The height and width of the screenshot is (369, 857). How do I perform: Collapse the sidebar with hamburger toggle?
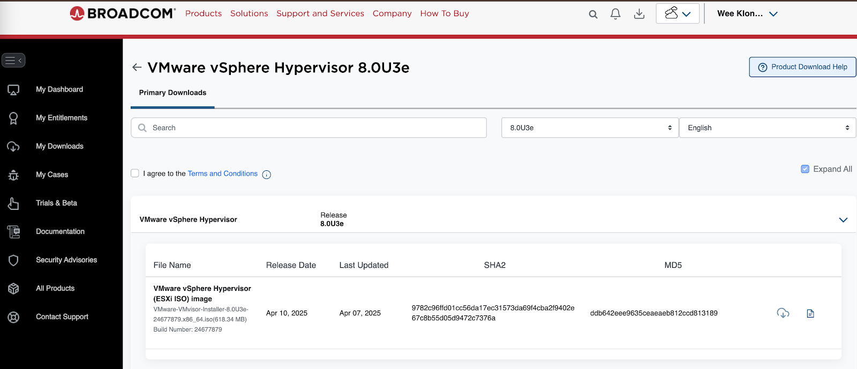[x=13, y=61]
